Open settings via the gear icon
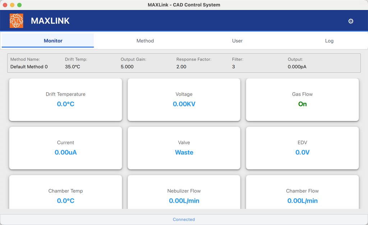This screenshot has height=225, width=368. 351,21
